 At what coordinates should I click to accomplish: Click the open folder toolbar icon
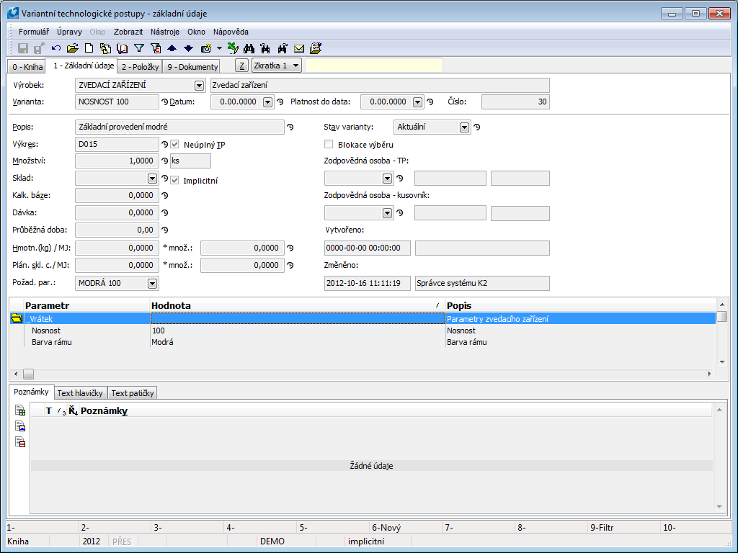[x=72, y=48]
